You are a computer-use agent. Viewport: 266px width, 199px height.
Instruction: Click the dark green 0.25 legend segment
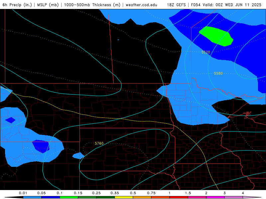(x=105, y=197)
